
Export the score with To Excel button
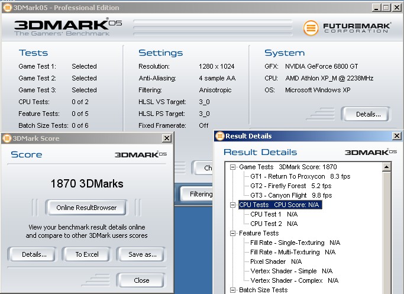click(x=86, y=254)
